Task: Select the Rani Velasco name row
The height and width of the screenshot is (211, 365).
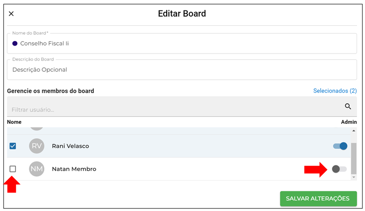Action: tap(179, 146)
